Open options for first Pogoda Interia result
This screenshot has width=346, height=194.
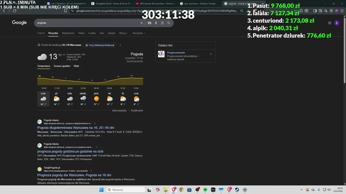click(95, 123)
